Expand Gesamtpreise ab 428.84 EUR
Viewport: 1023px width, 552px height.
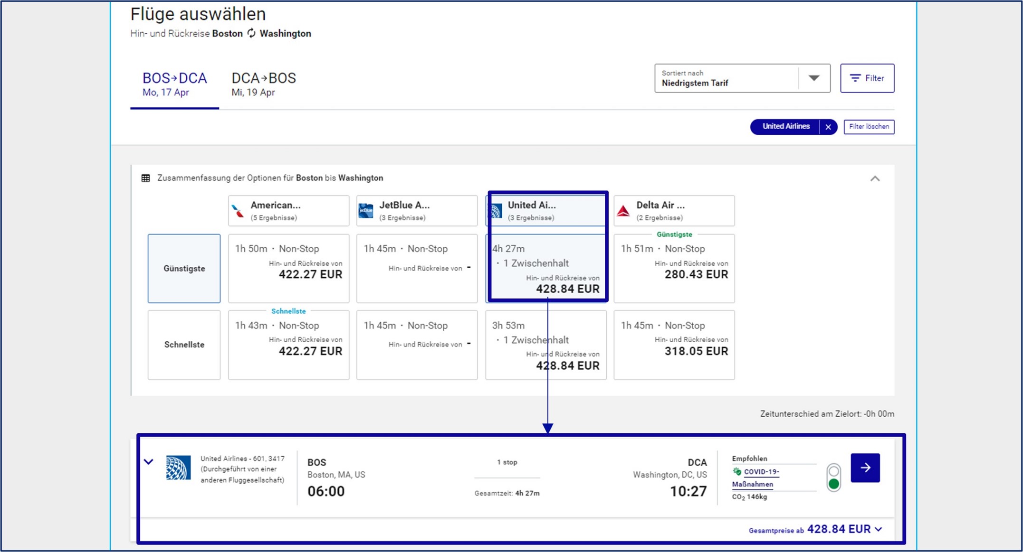(879, 529)
